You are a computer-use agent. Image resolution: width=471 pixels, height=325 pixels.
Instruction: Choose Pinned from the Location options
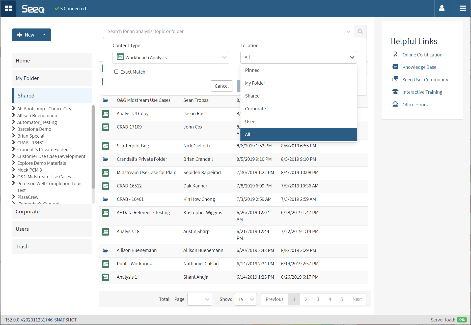pos(252,70)
